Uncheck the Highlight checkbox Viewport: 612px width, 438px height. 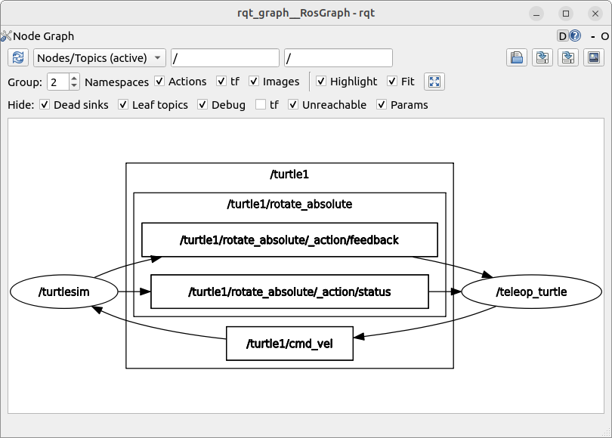point(321,82)
